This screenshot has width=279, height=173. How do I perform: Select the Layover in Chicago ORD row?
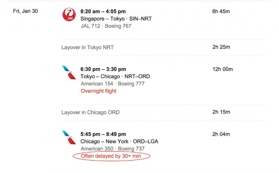[x=90, y=112]
